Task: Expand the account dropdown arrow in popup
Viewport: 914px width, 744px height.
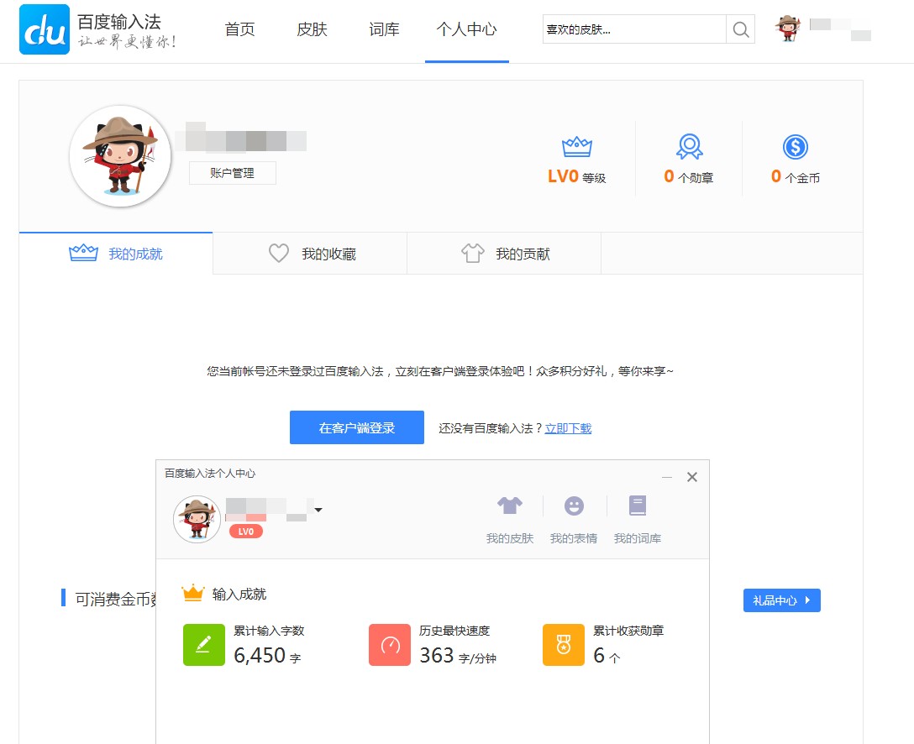Action: pos(318,510)
